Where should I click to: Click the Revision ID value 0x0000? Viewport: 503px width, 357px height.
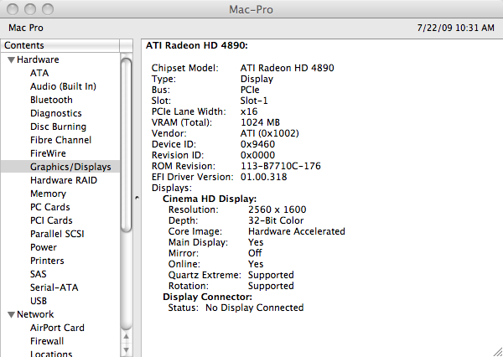point(257,155)
